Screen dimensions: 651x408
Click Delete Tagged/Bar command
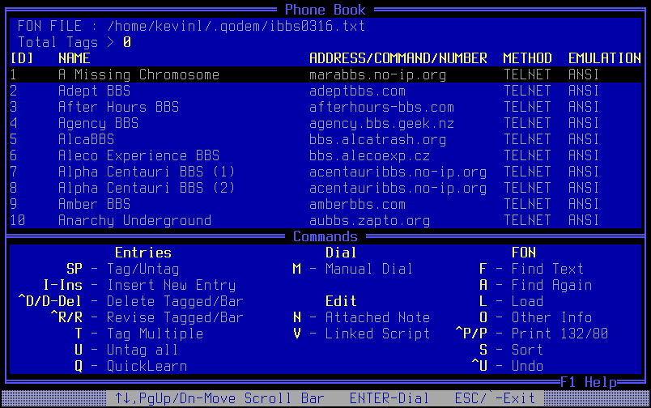click(x=175, y=301)
